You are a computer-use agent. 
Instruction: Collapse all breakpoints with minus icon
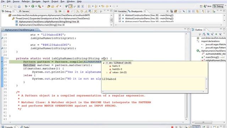194,11
